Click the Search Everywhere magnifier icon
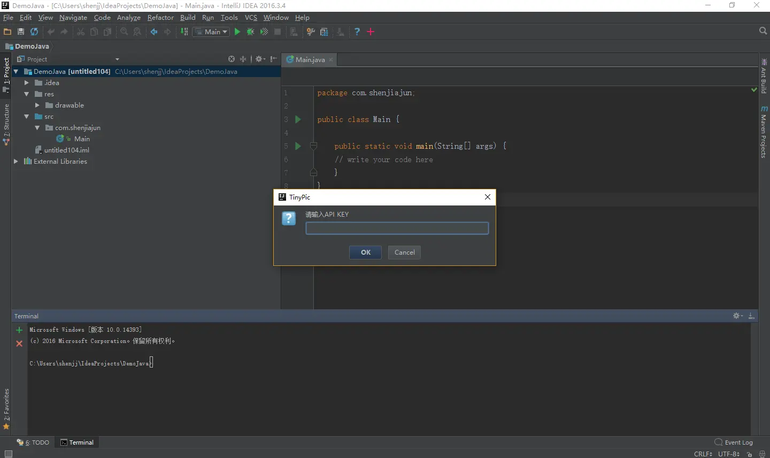The image size is (770, 458). tap(763, 31)
